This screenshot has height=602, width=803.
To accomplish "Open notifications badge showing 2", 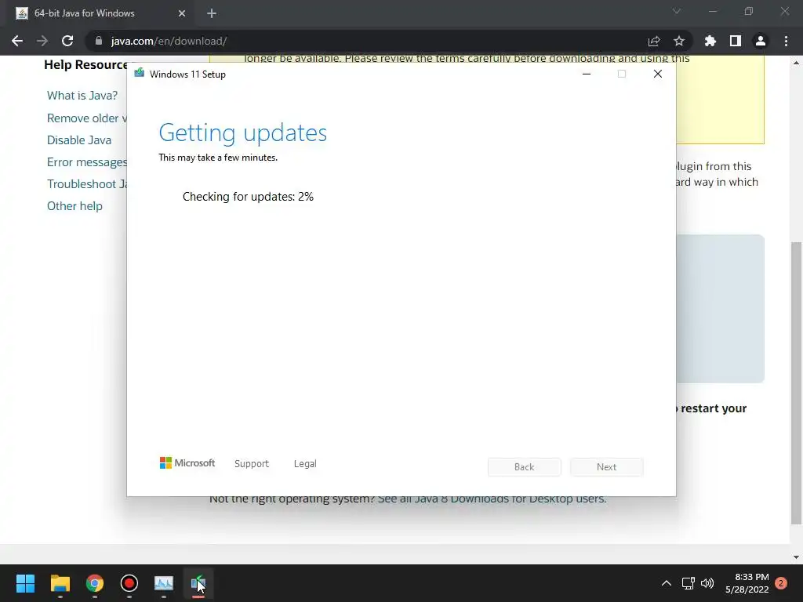I will (781, 583).
